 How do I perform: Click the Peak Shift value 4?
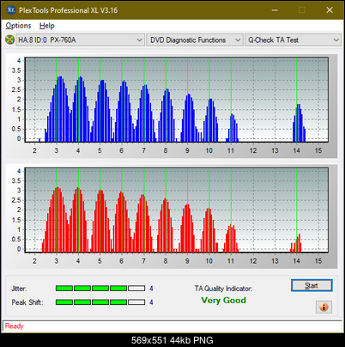point(151,302)
